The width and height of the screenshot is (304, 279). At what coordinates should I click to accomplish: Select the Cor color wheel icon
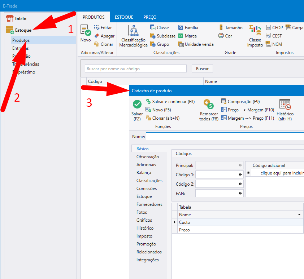[x=221, y=36]
